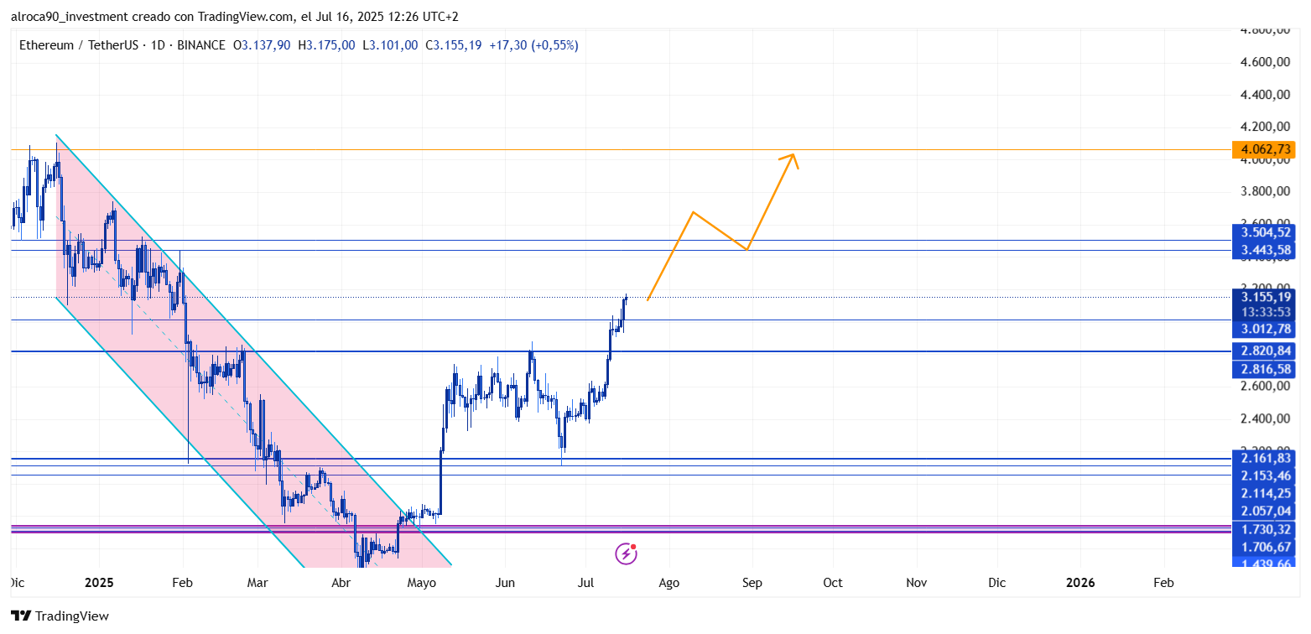The image size is (1311, 634).
Task: Select the 1.730,32 price level label
Action: (1262, 529)
